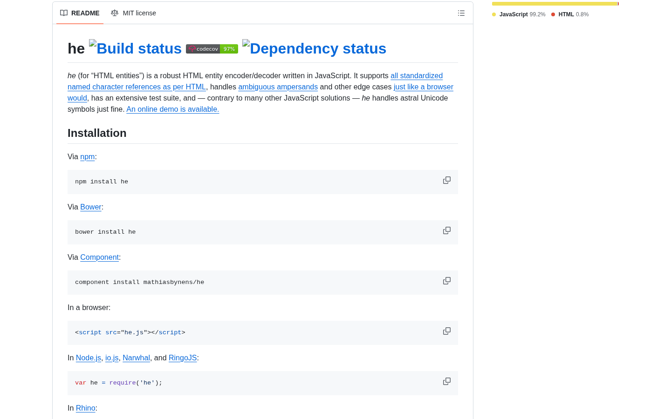Follow the Component link
The height and width of the screenshot is (419, 671).
click(99, 257)
